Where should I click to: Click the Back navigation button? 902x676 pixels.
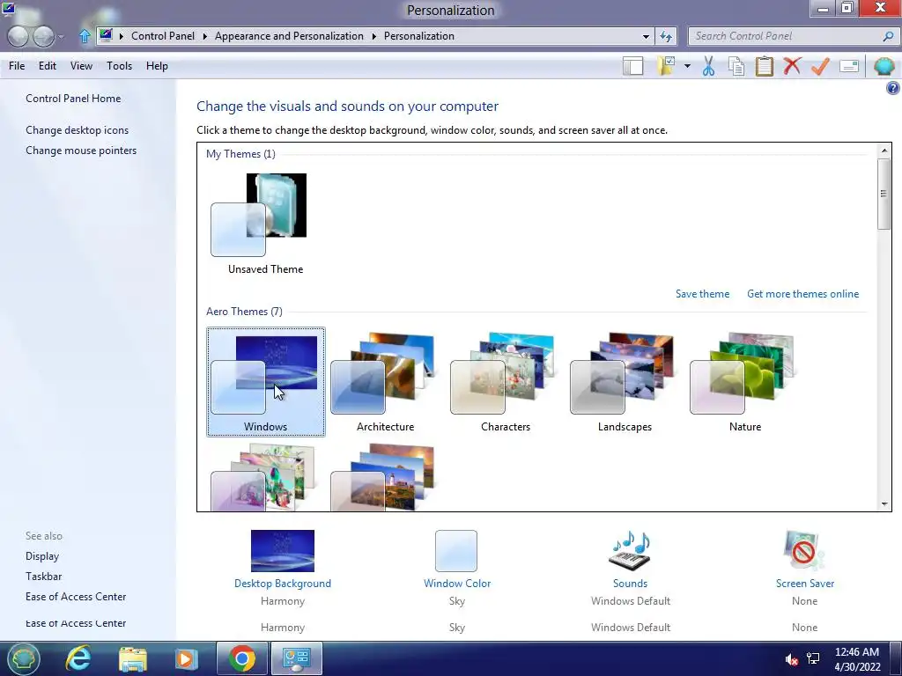click(18, 36)
